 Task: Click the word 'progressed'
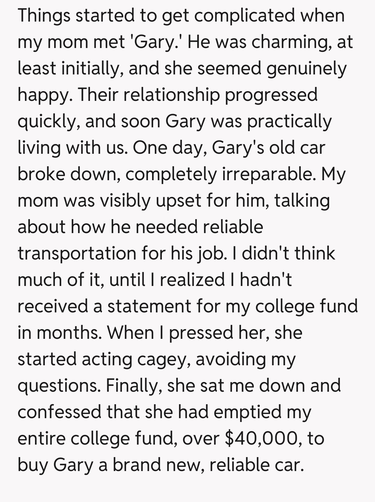click(271, 95)
